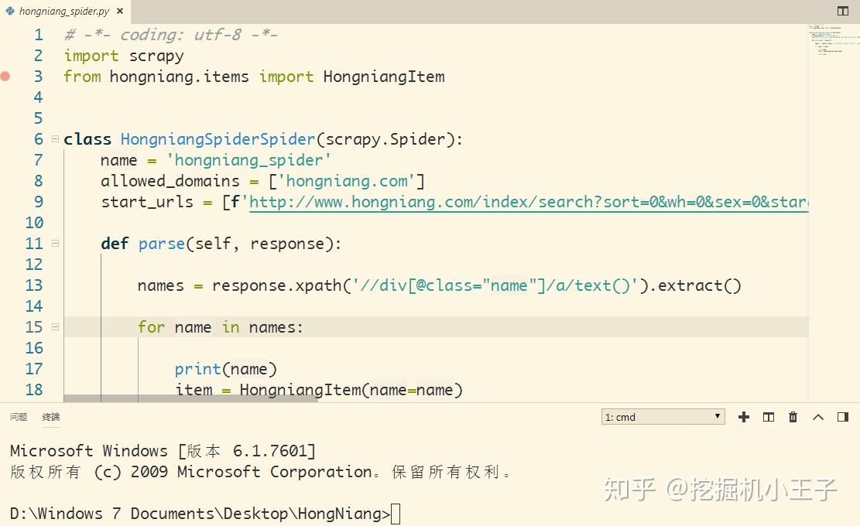
Task: Click the Python file icon on the tab
Action: (x=10, y=11)
